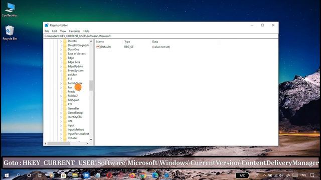The width and height of the screenshot is (321, 180).
Task: Expand the GameBarApi key
Action: pyautogui.click(x=61, y=113)
